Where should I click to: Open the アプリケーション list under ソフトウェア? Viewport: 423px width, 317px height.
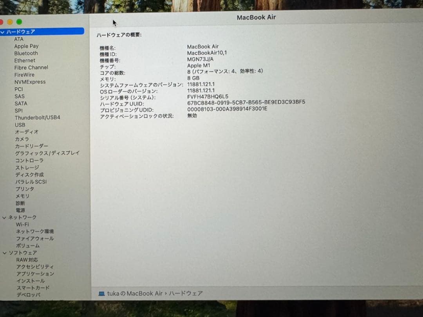[36, 274]
